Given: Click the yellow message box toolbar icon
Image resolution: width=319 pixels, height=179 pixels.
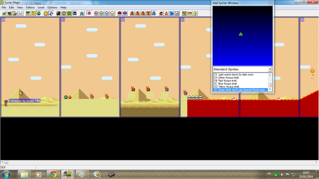Looking at the screenshot, I should [190, 13].
